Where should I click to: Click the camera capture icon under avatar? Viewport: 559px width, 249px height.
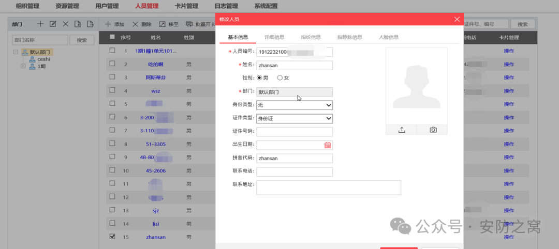point(433,130)
